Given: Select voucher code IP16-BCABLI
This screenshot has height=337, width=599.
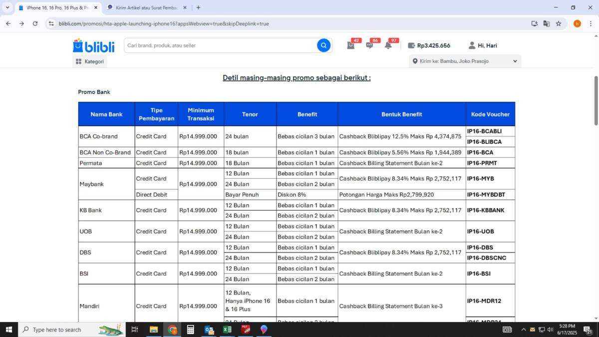Looking at the screenshot, I should 484,131.
